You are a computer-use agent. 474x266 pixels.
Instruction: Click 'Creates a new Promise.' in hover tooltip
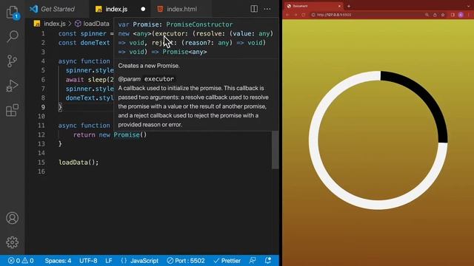point(149,66)
